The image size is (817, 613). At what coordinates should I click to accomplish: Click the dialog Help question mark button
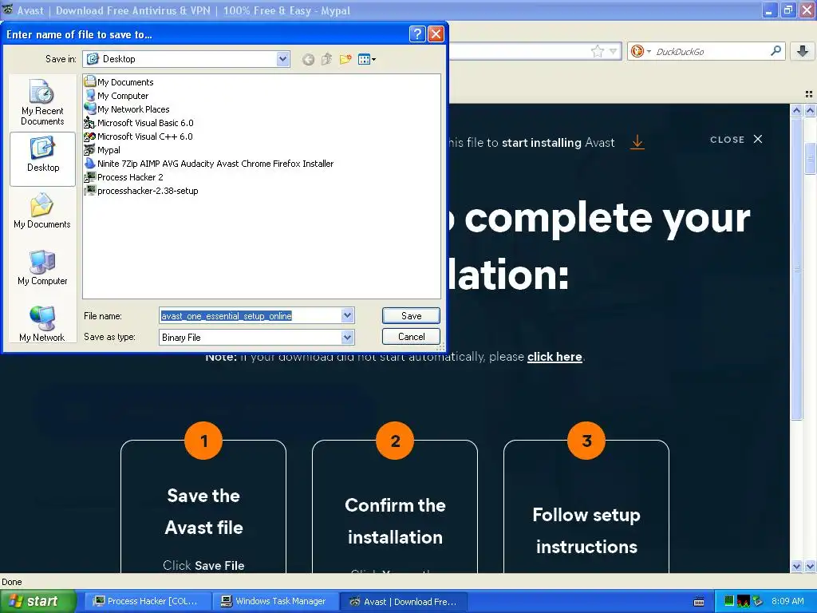(417, 34)
